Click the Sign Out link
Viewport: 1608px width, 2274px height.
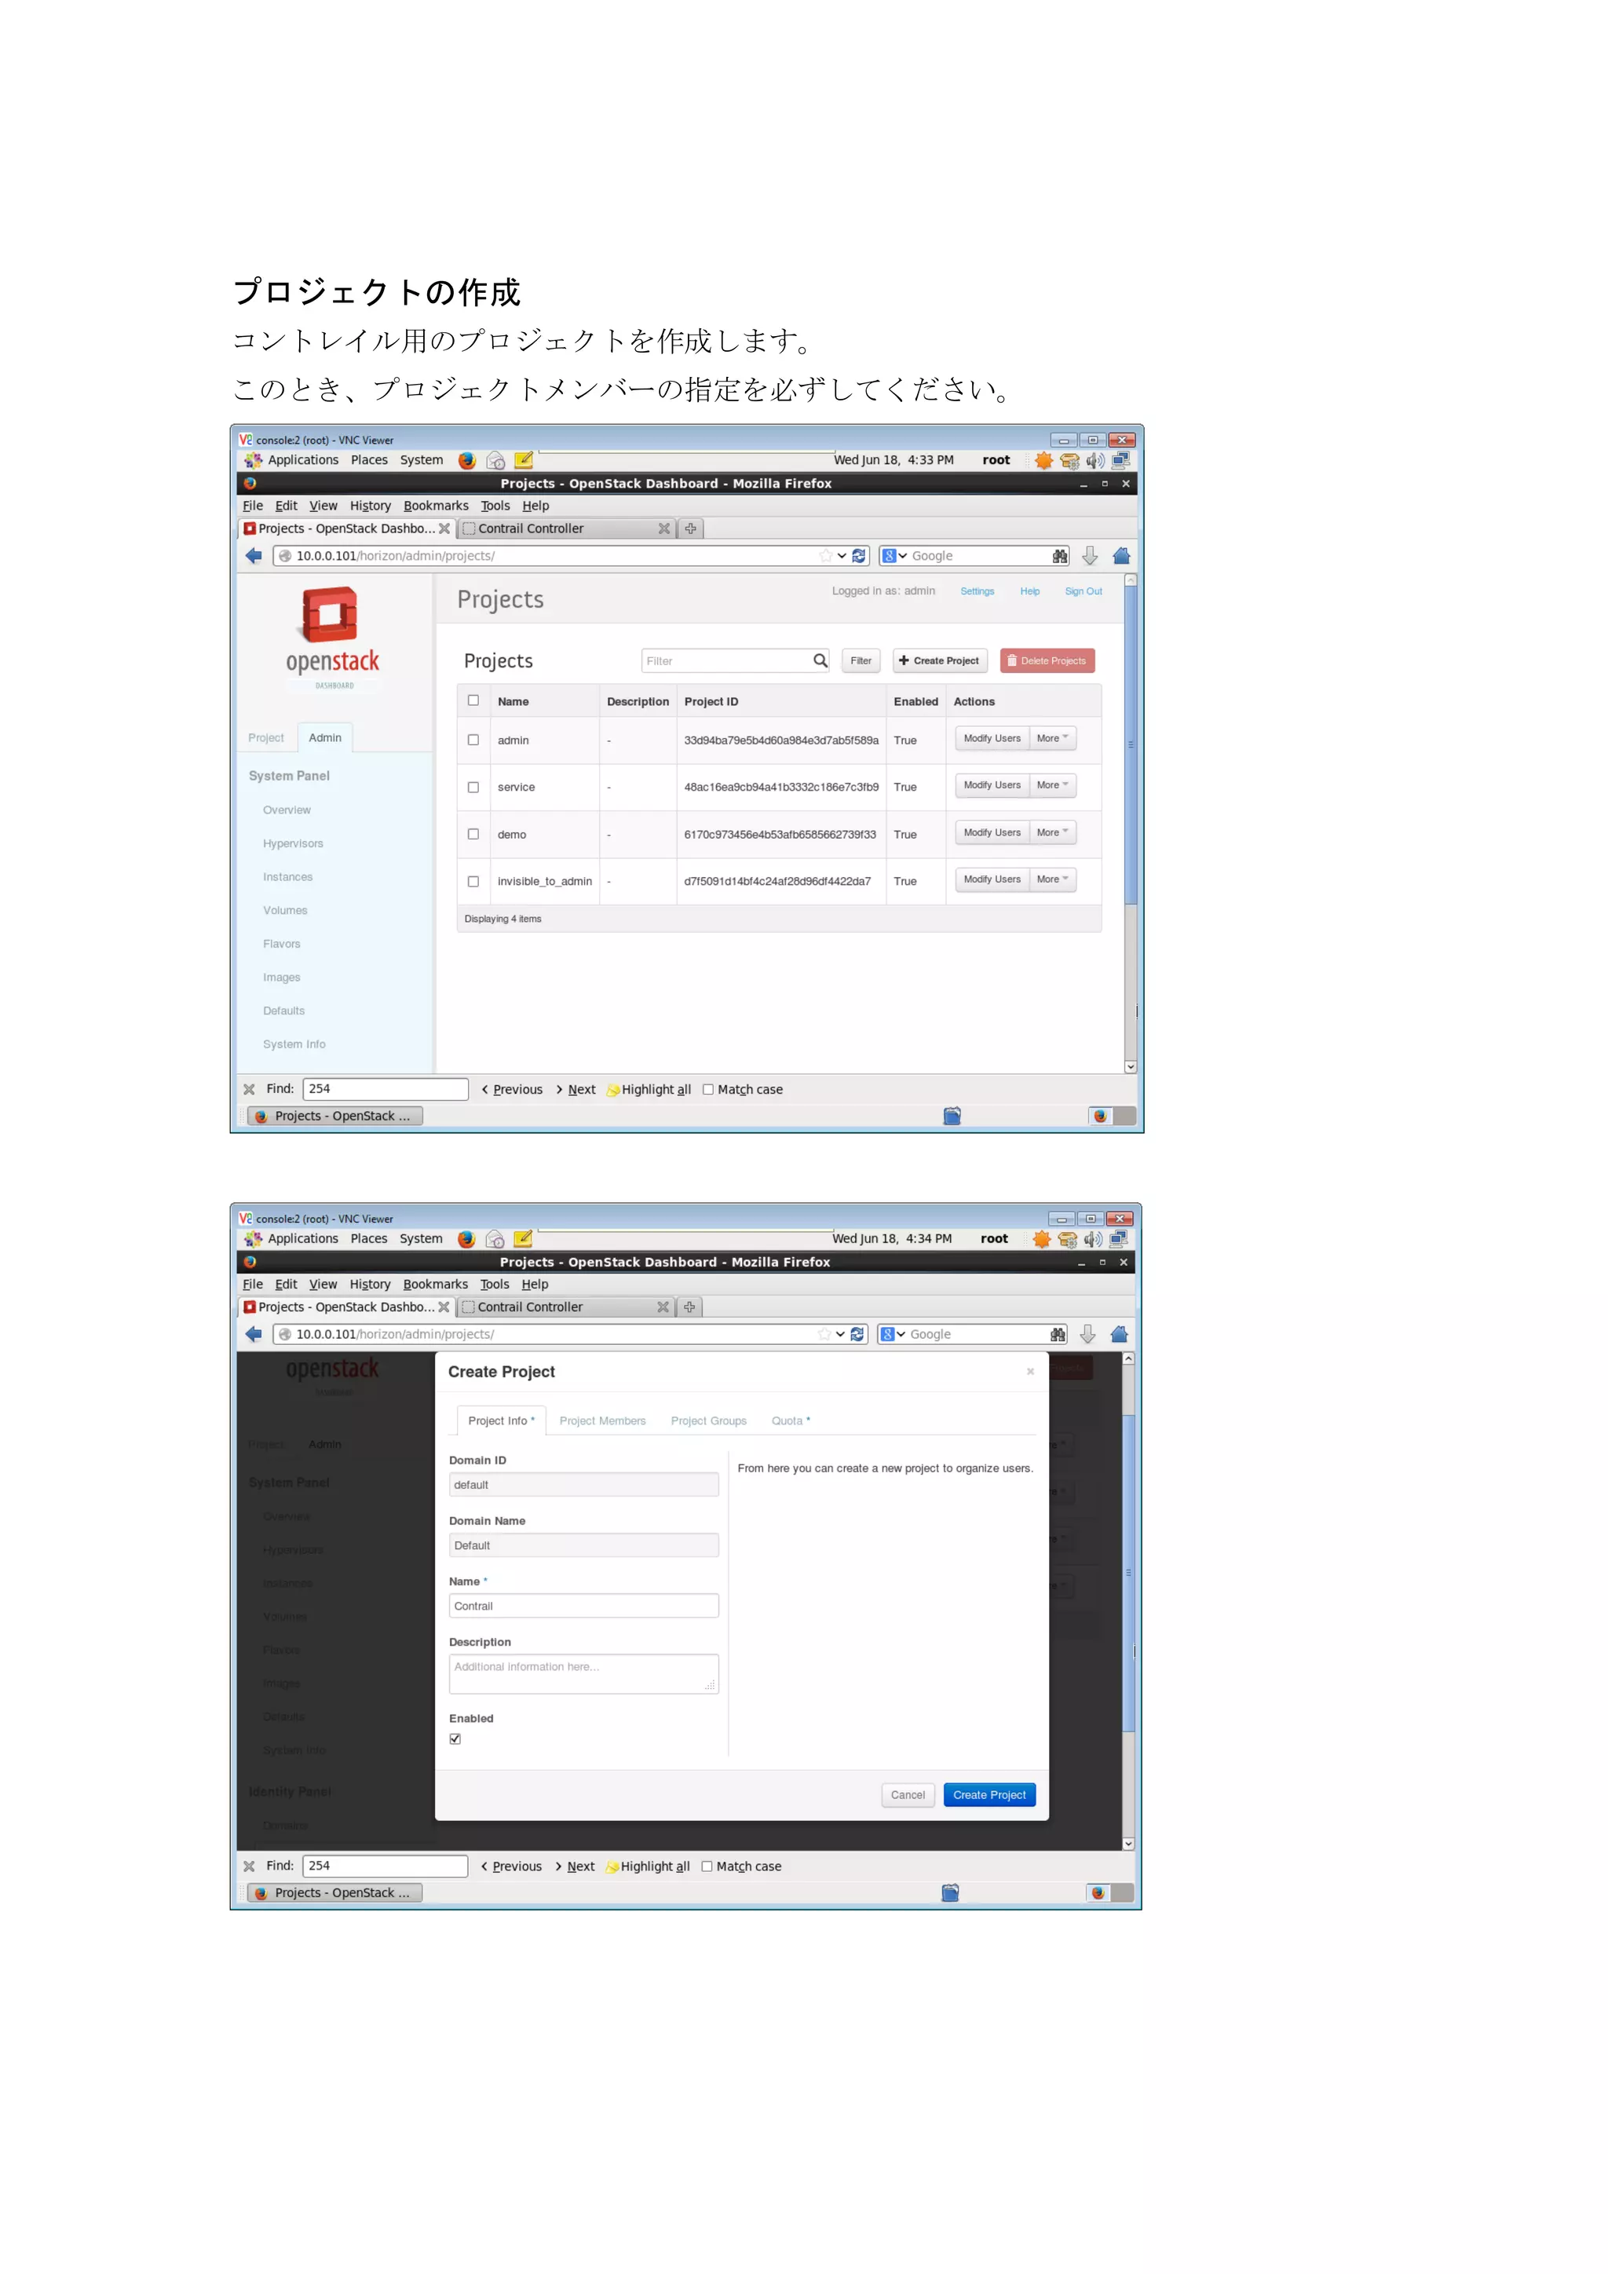pos(1084,591)
